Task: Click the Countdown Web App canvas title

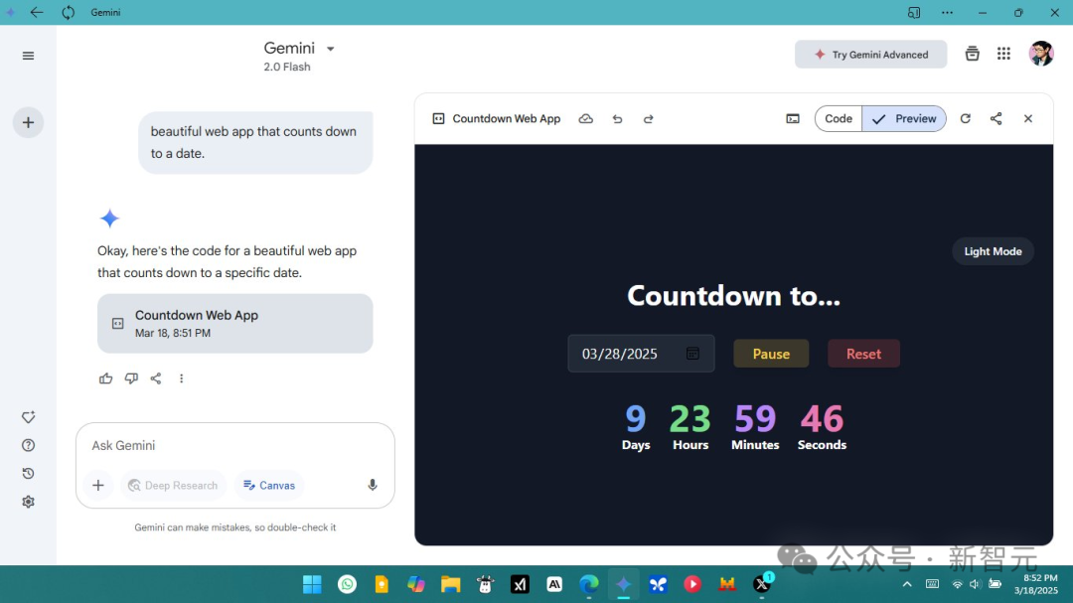Action: (x=506, y=118)
